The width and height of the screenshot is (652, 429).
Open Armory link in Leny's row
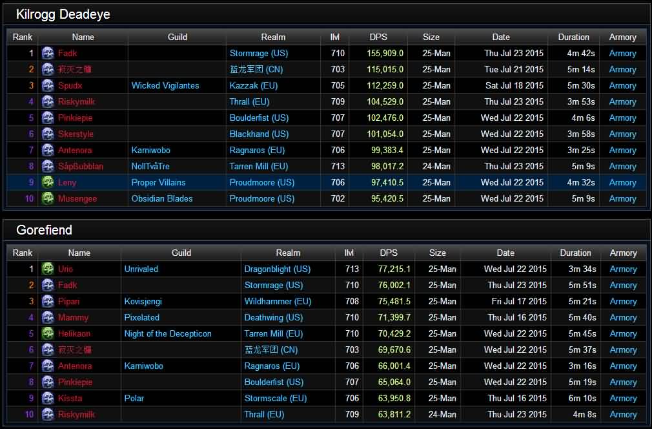click(622, 182)
